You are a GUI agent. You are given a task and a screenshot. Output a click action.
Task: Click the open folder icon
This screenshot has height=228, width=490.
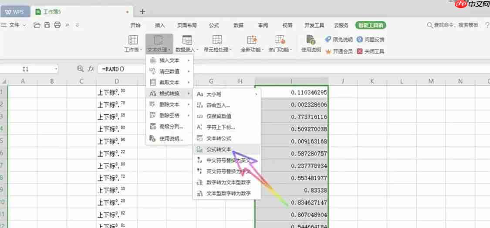37,25
